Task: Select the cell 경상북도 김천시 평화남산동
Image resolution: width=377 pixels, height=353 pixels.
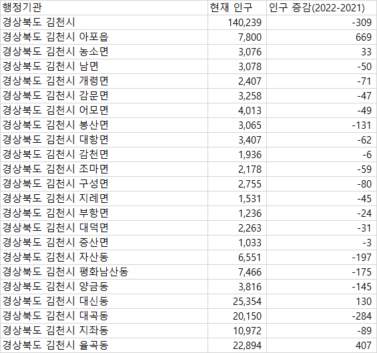Action: tap(104, 272)
